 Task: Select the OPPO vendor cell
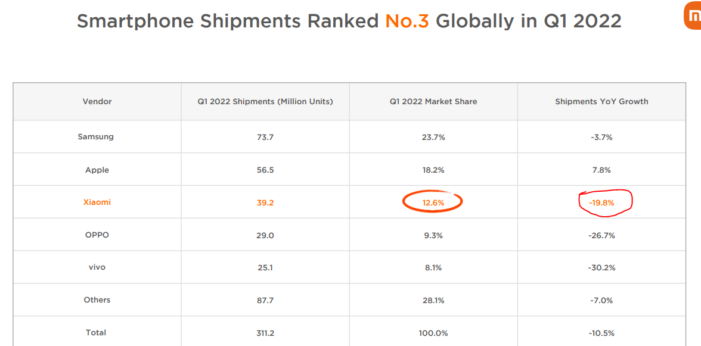pos(97,235)
